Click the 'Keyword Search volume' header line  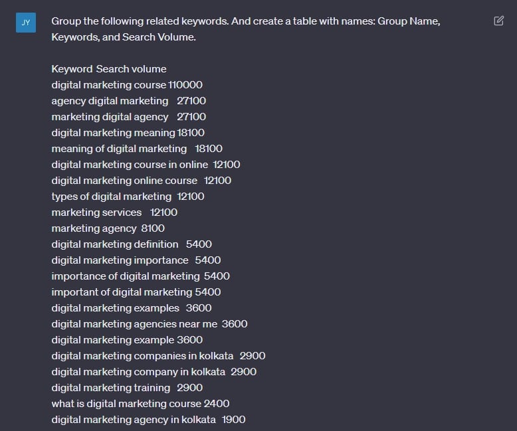point(109,69)
